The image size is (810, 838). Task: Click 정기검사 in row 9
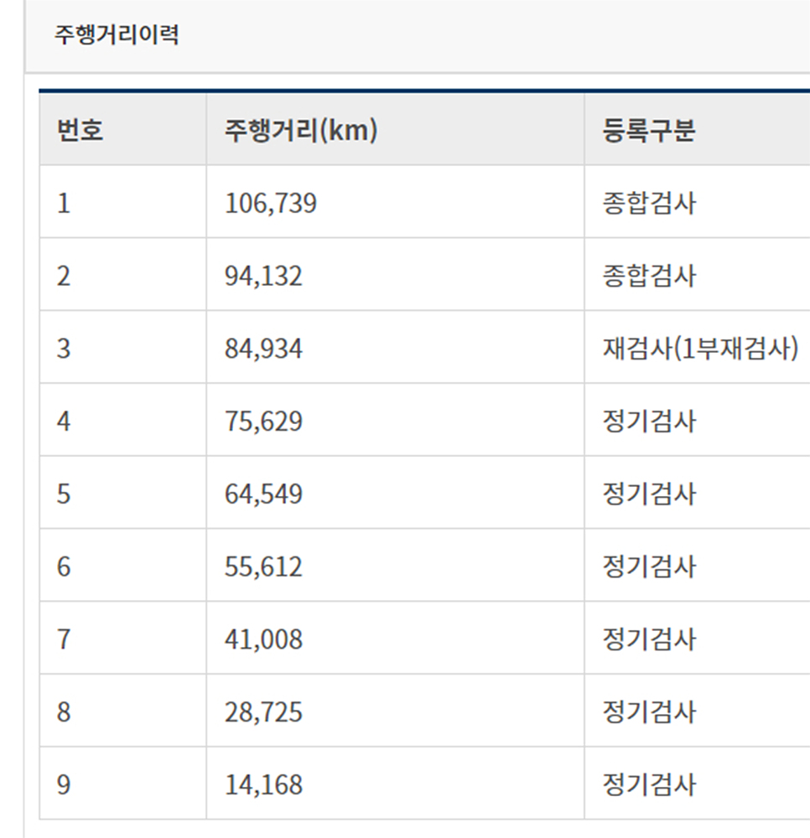(x=649, y=786)
